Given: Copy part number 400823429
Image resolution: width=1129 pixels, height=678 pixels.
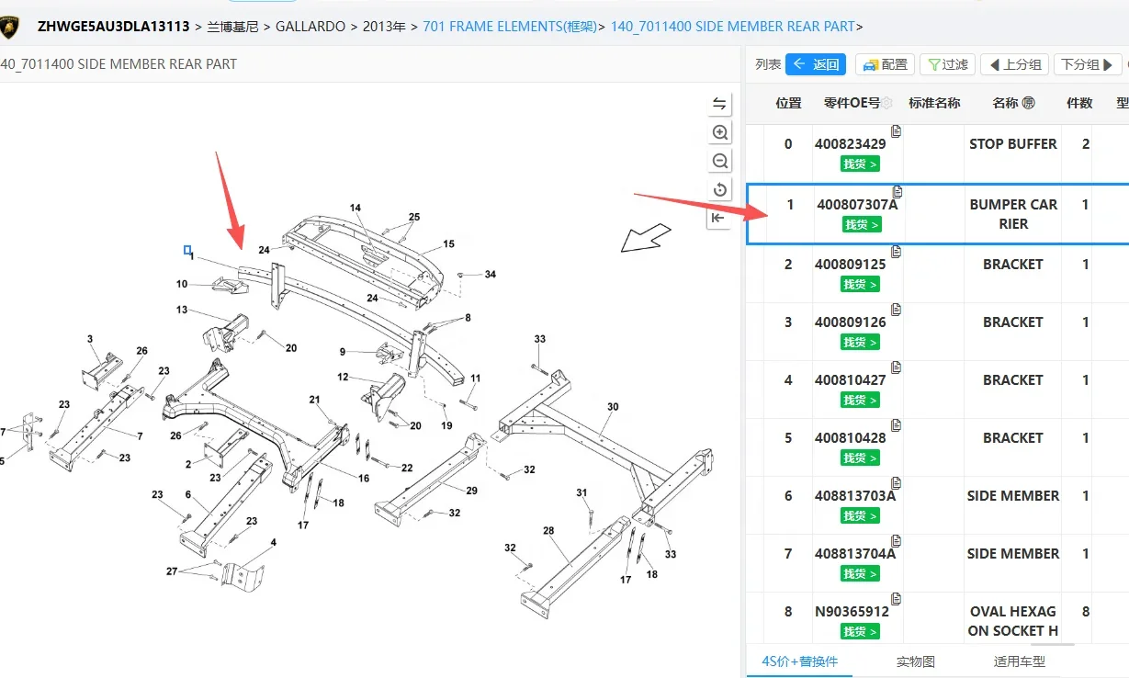Looking at the screenshot, I should coord(897,131).
